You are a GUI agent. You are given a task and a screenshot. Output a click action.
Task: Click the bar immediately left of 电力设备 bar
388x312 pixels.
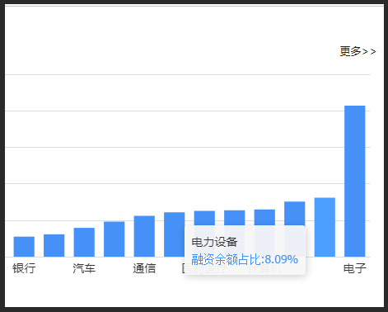295,214
